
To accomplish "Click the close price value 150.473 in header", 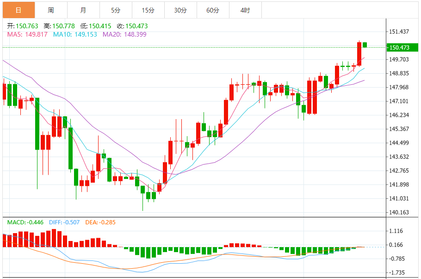I will click(136, 26).
